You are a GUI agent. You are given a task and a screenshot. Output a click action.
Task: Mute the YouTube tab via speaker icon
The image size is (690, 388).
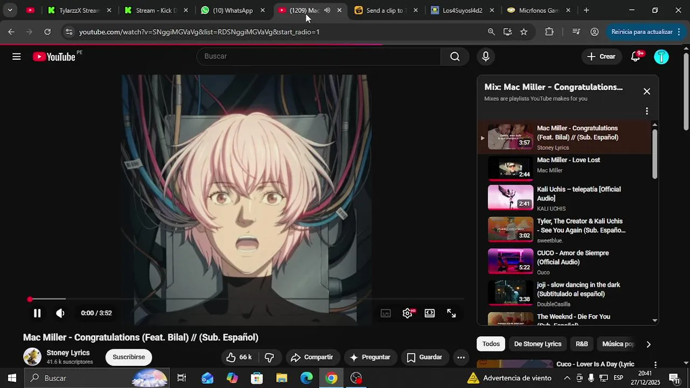pos(327,10)
